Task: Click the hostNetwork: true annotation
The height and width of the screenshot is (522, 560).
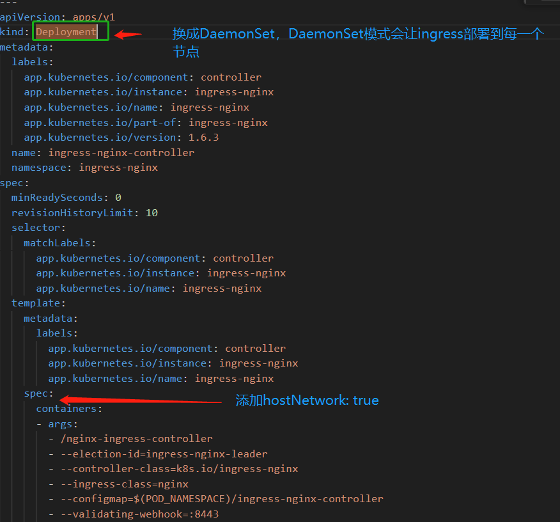Action: click(307, 400)
